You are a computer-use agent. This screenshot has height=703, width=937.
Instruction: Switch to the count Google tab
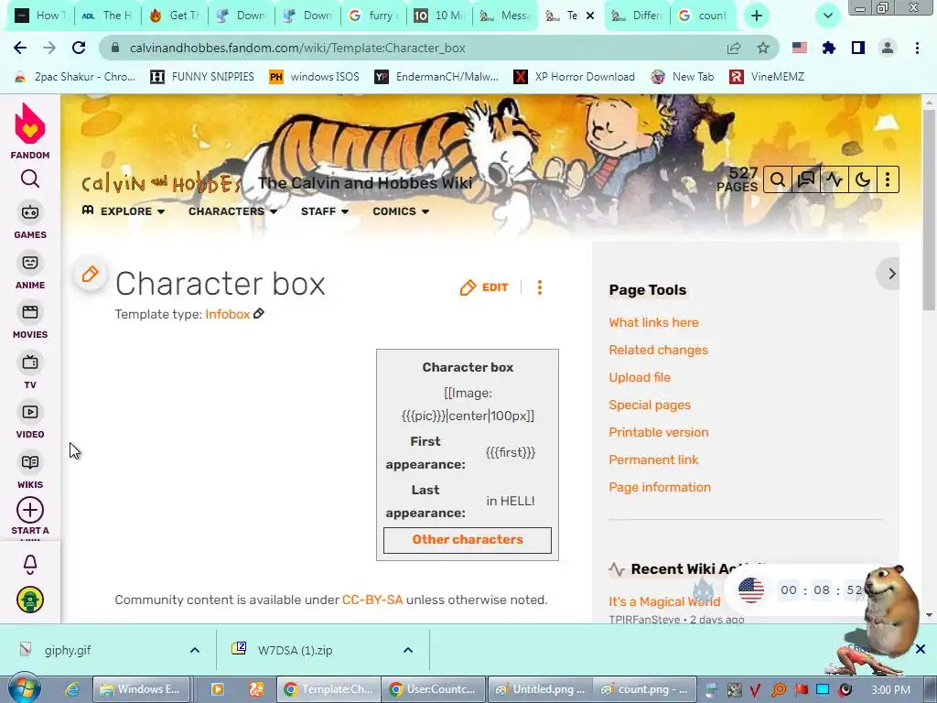click(703, 16)
